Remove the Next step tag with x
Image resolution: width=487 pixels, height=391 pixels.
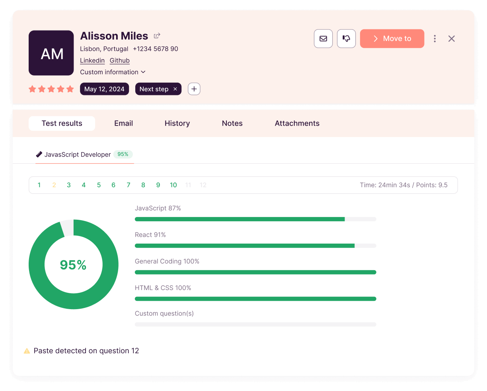point(175,89)
